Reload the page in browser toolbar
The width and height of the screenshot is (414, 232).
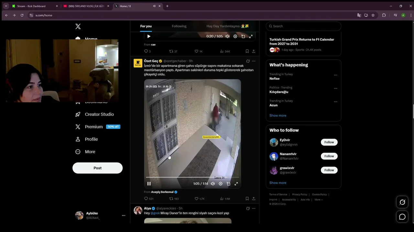coord(22,15)
